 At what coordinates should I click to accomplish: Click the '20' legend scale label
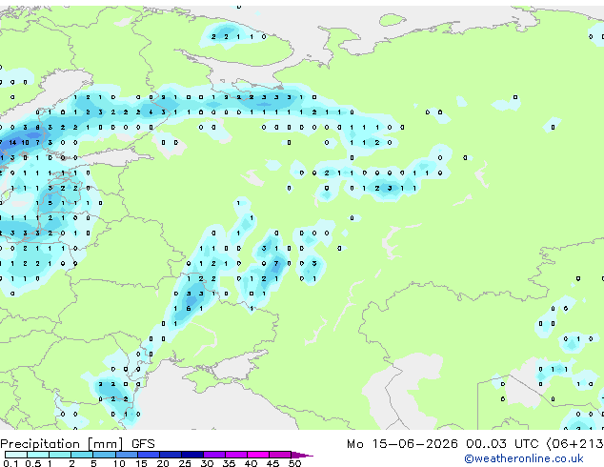(x=163, y=463)
